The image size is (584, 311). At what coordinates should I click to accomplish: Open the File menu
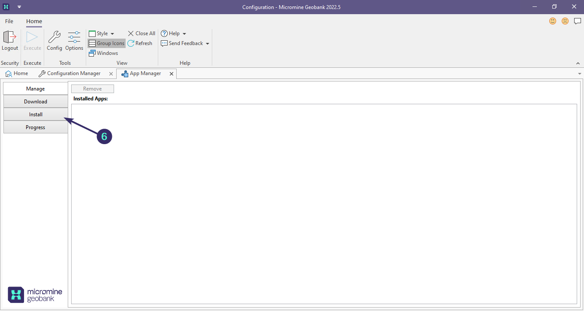[x=9, y=21]
